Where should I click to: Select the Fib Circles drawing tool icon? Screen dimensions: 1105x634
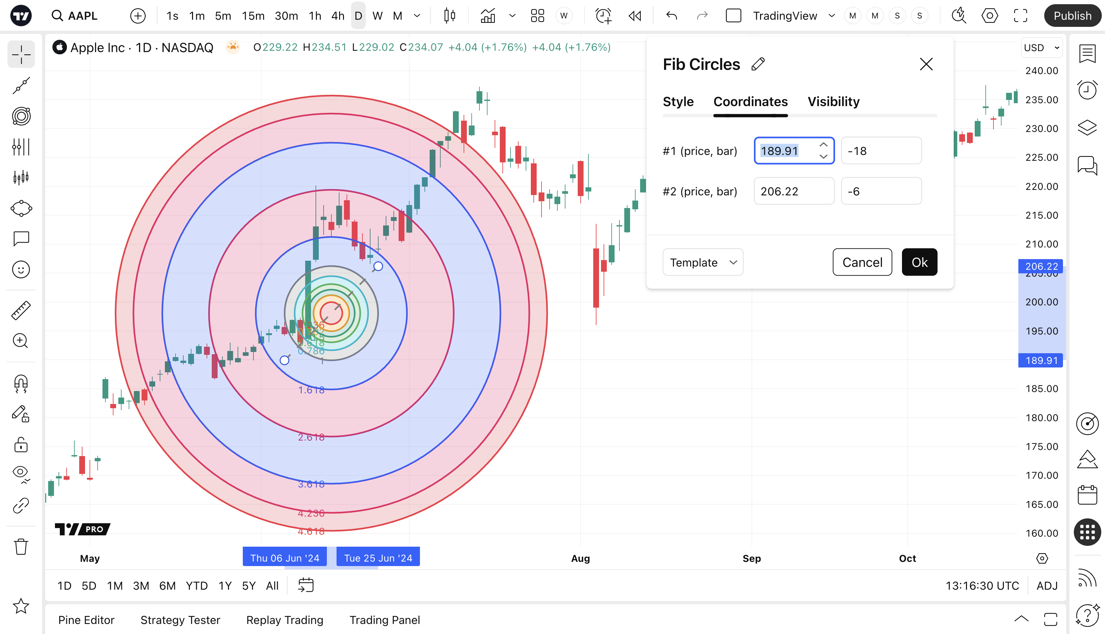[21, 116]
